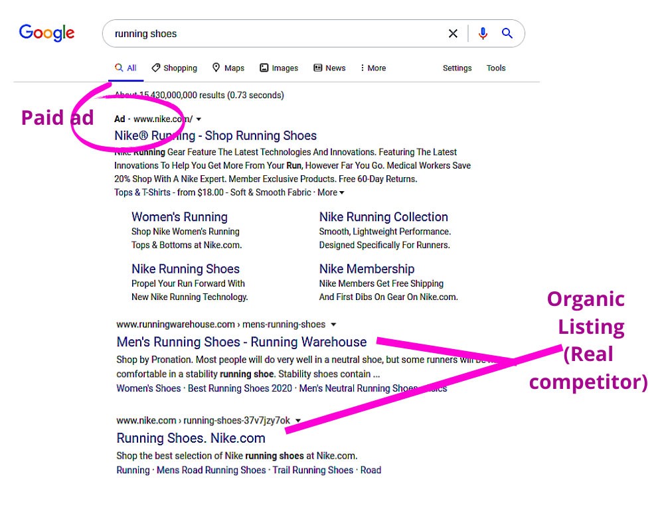Open Tops & T-Shirts link in ad
664x513 pixels.
click(142, 192)
